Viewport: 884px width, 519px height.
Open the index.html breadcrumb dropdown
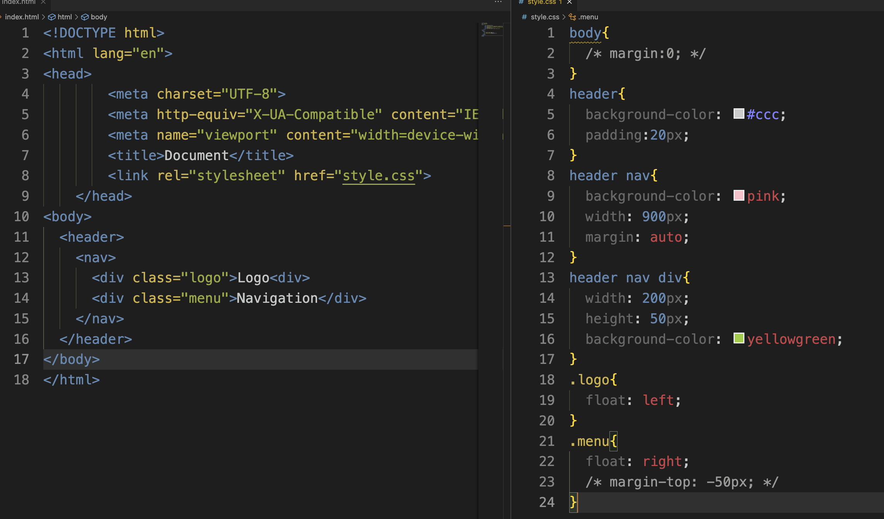point(22,17)
